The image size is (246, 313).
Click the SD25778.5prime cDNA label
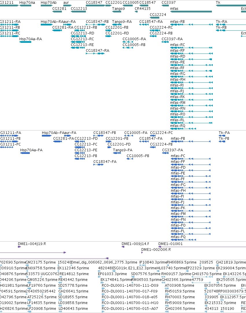[73, 286]
